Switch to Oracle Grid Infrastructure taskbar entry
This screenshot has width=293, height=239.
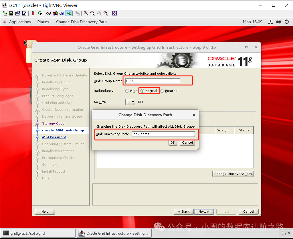point(114,233)
